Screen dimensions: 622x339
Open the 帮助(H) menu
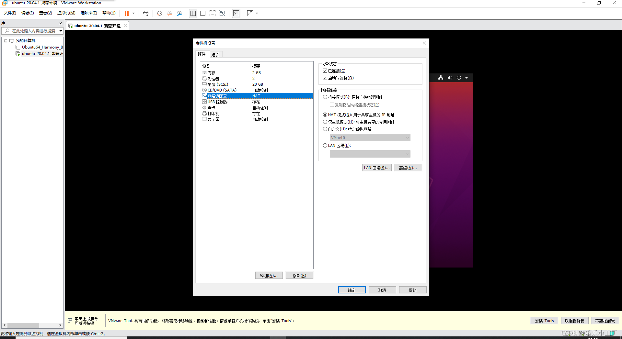109,13
